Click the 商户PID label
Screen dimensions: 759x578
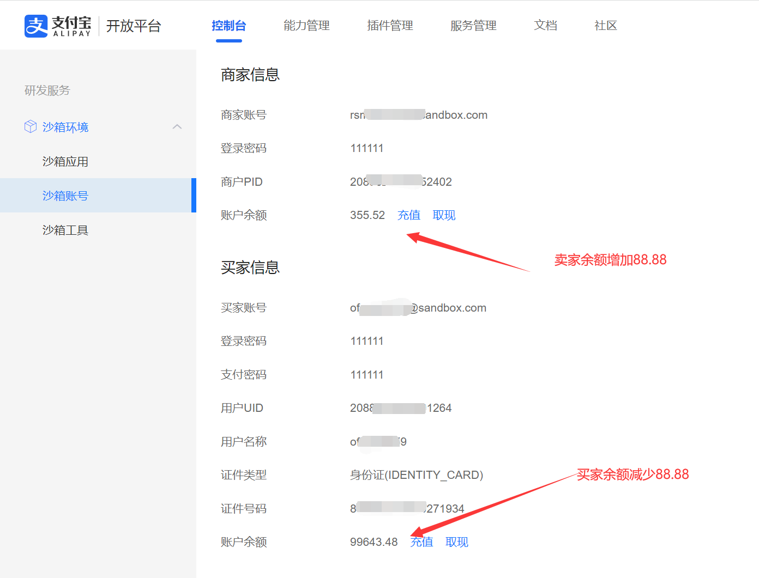(x=242, y=182)
